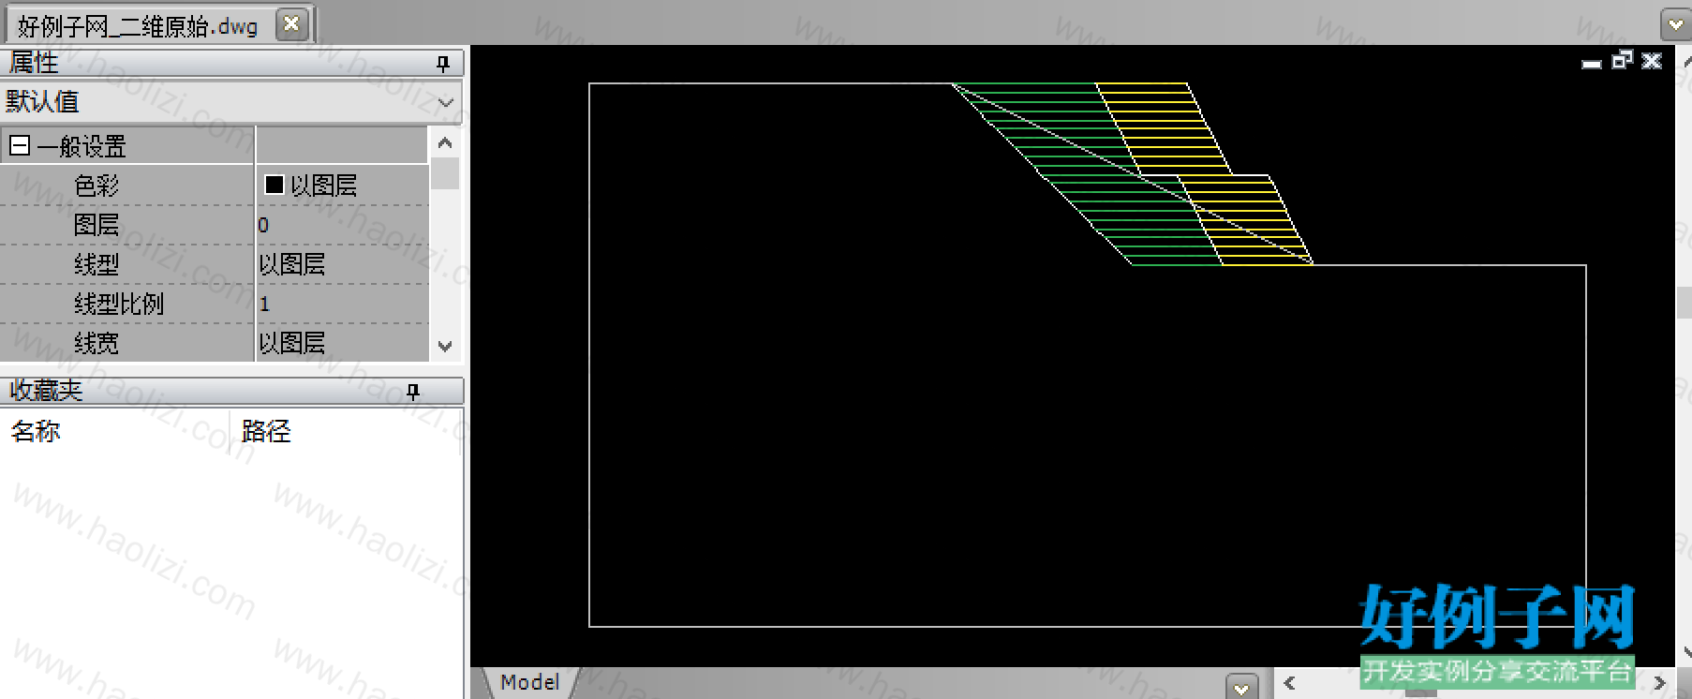
Task: Click horizontal scrollbar right arrow
Action: [1660, 683]
